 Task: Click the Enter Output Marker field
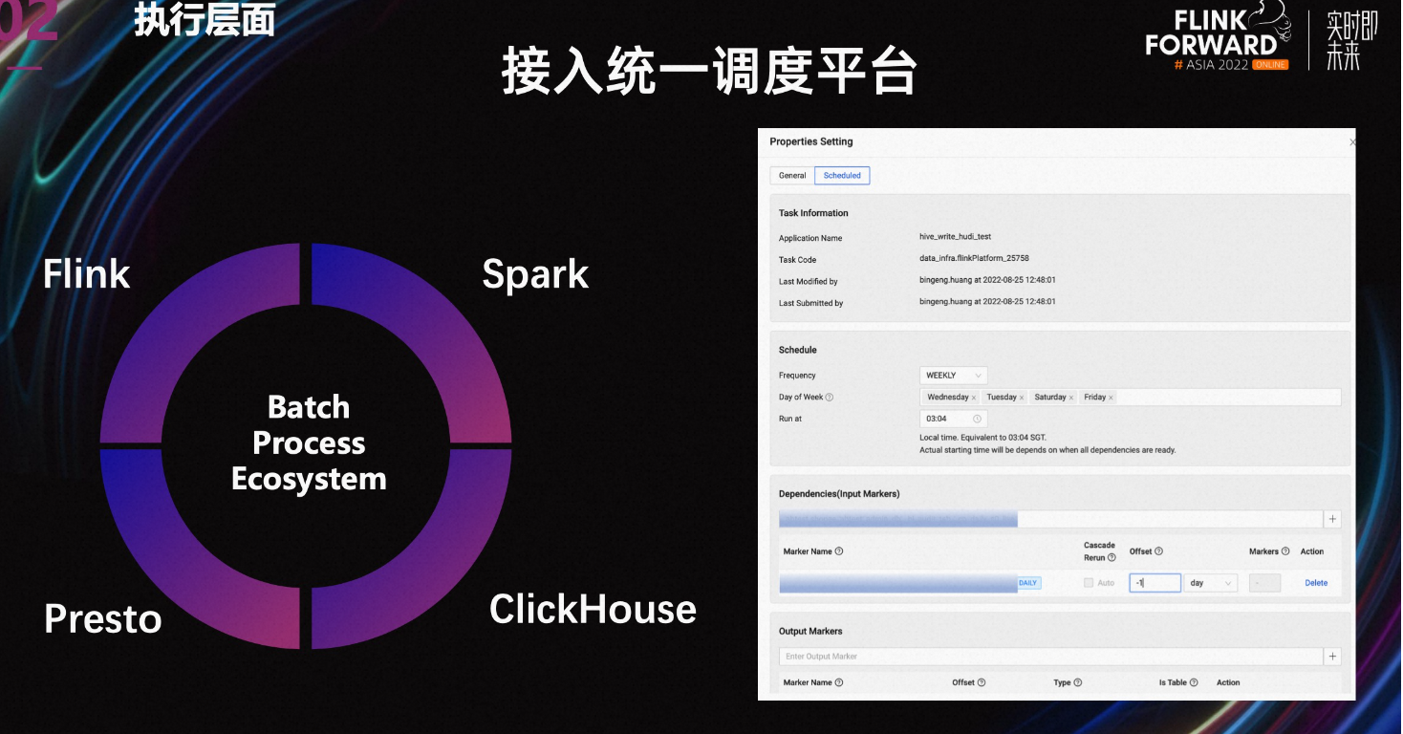click(1051, 657)
